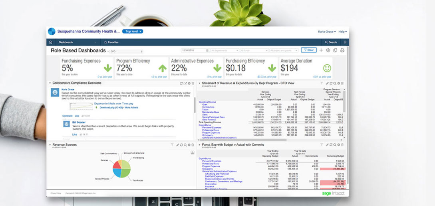
Task: Click the copy dashboard icon
Action: coord(335,50)
